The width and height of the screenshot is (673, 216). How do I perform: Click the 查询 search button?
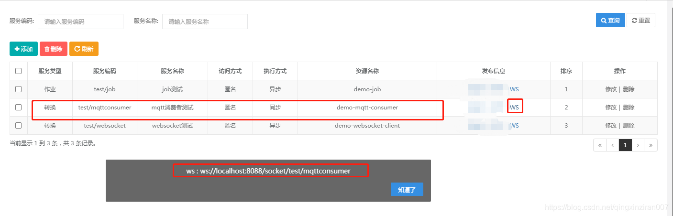(610, 21)
